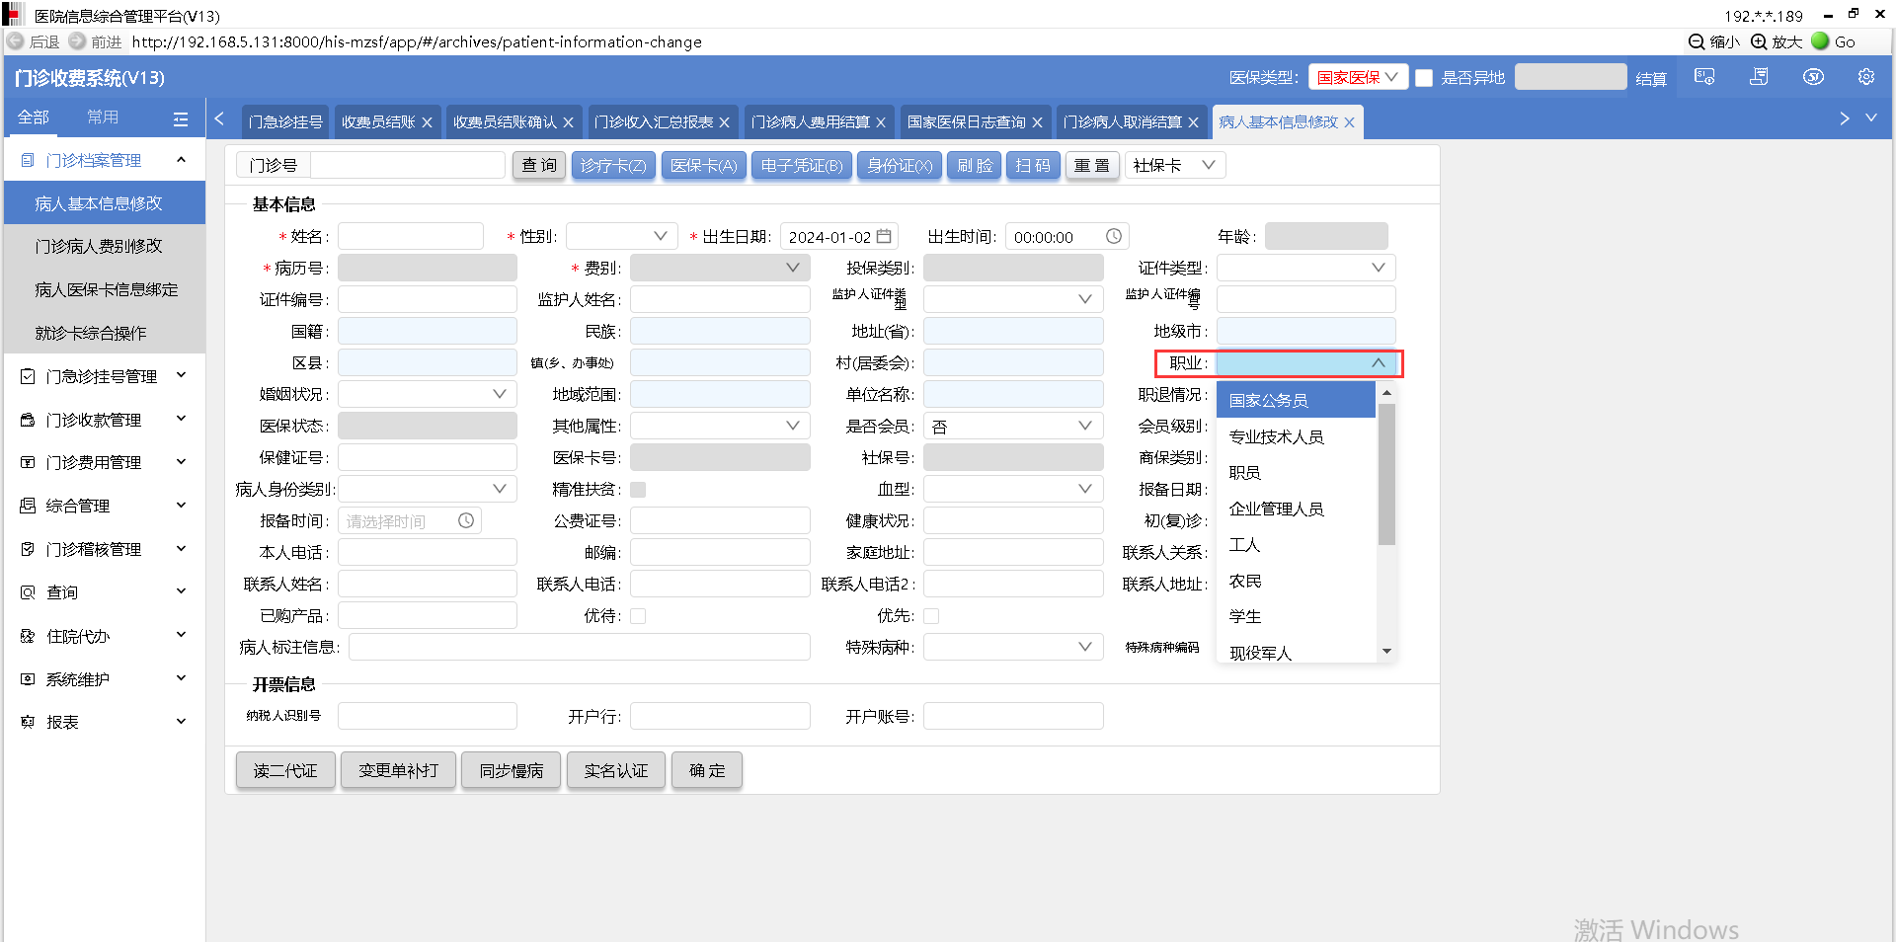Click the SI card view icon in header
Screen dimensions: 1896x942
pyautogui.click(x=1704, y=77)
